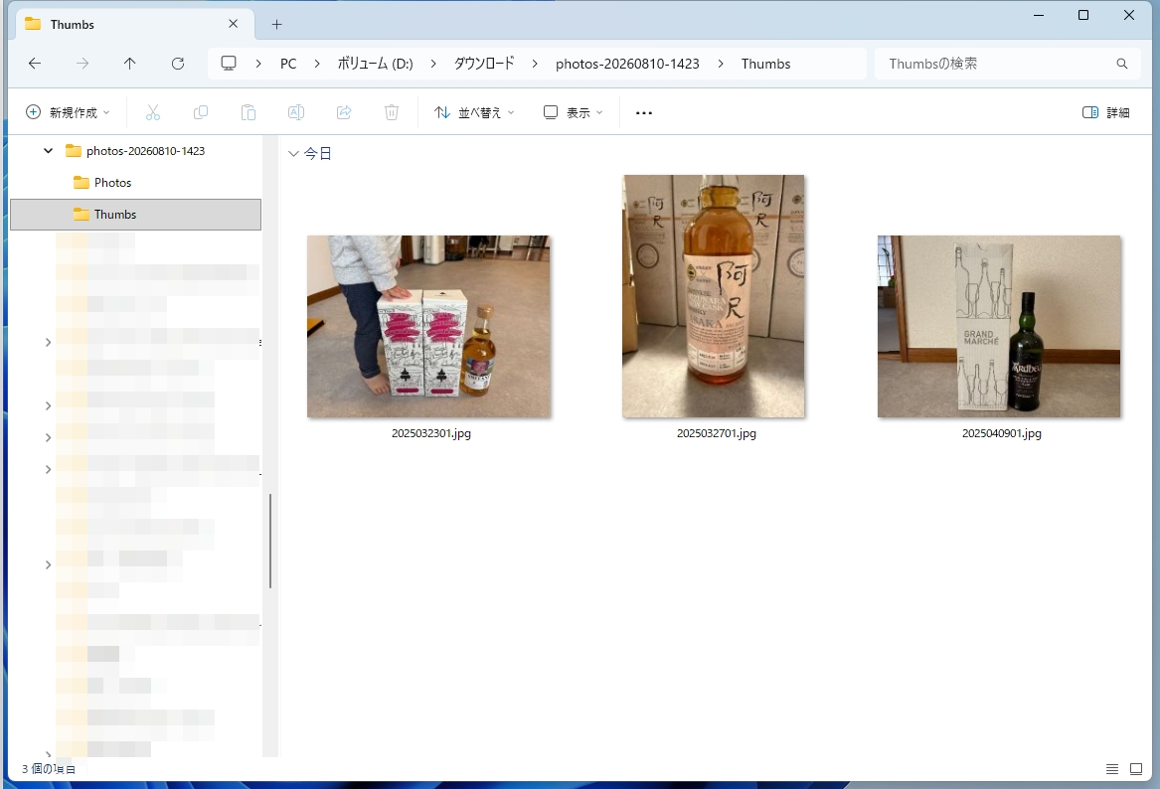
Task: Click the file name 2025032701.jpg
Action: pos(716,433)
